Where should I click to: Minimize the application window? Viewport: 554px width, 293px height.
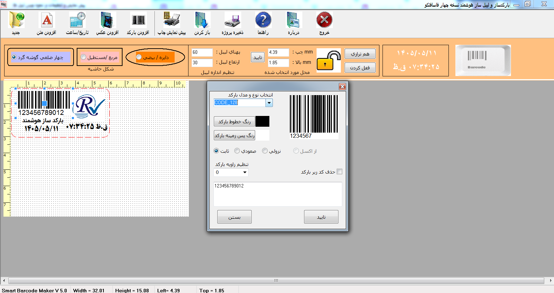coord(516,4)
